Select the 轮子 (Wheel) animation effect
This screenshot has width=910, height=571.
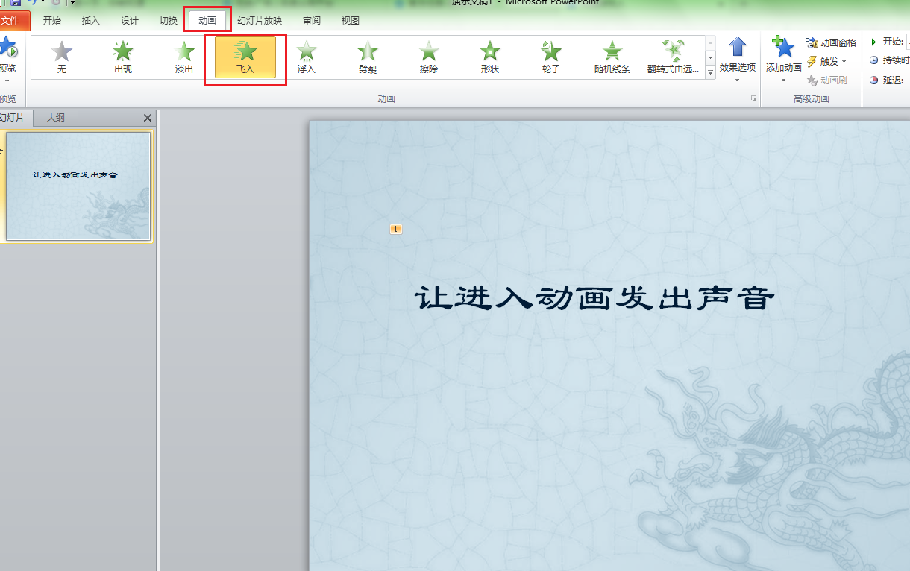[550, 57]
